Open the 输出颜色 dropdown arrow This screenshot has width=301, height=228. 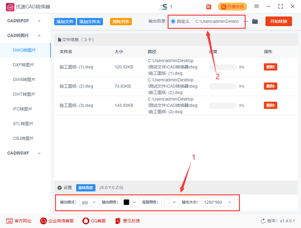pos(134,202)
